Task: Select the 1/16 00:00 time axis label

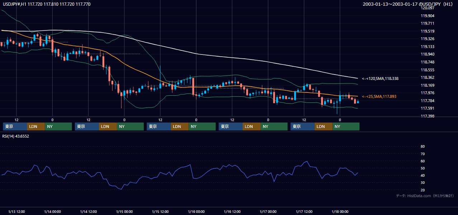Action: [x=196, y=211]
